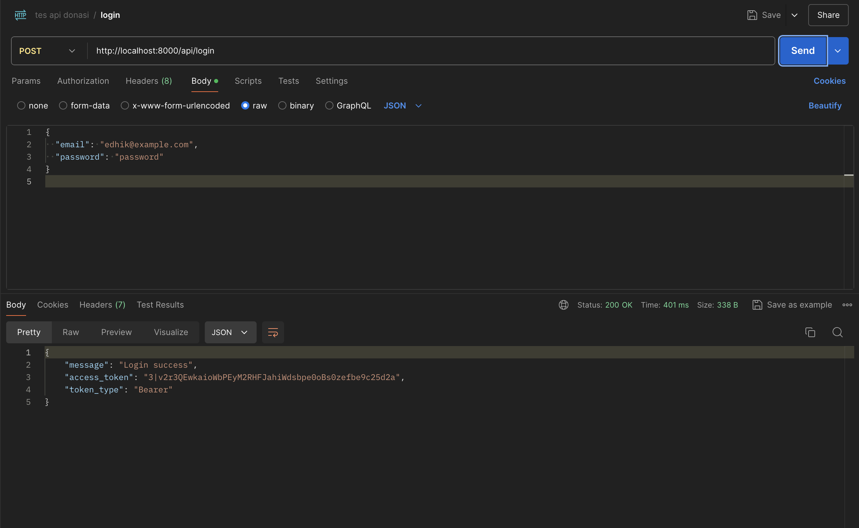This screenshot has height=528, width=859.
Task: Open the tes api donasi collection breadcrumb
Action: point(62,15)
